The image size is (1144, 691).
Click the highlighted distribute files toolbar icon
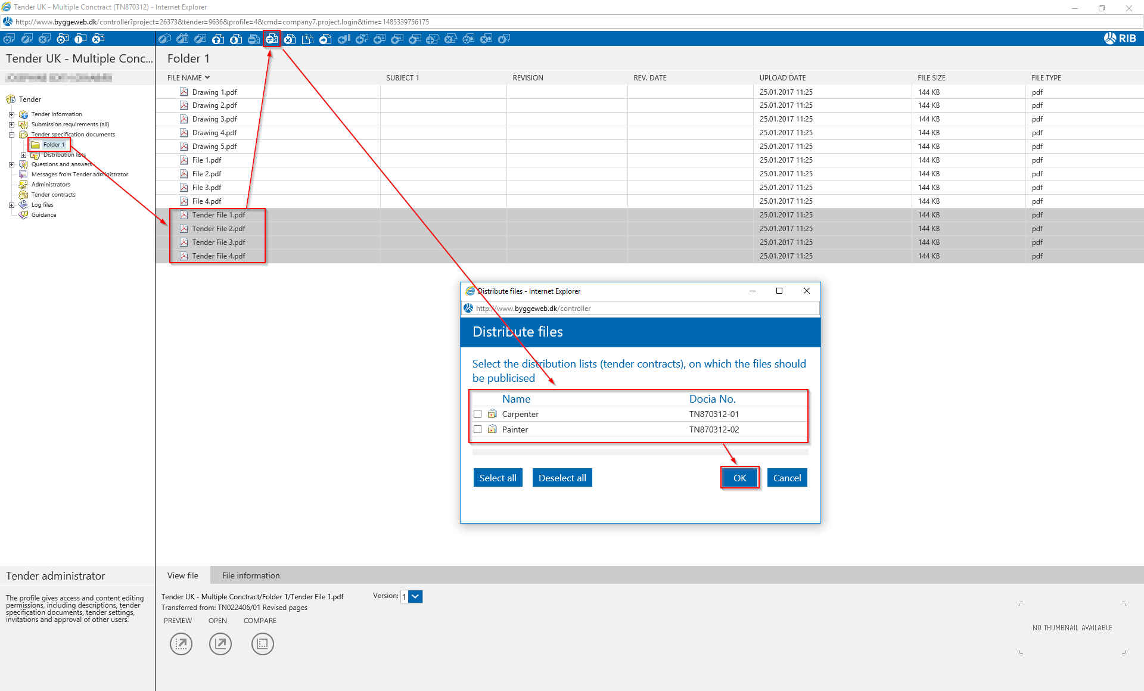point(272,39)
